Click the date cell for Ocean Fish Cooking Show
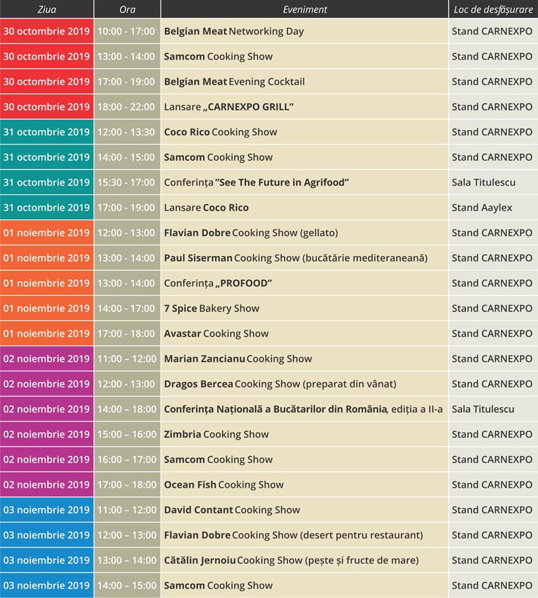The height and width of the screenshot is (598, 538). (x=47, y=485)
